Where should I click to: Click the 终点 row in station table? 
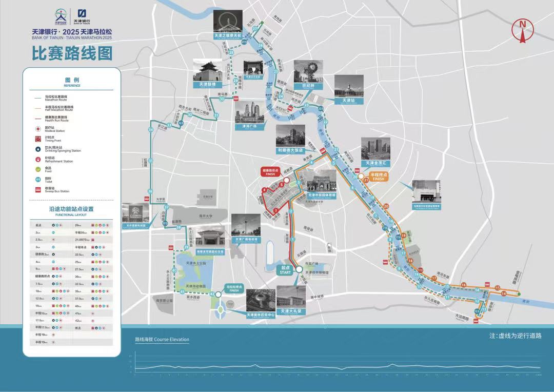point(92,328)
